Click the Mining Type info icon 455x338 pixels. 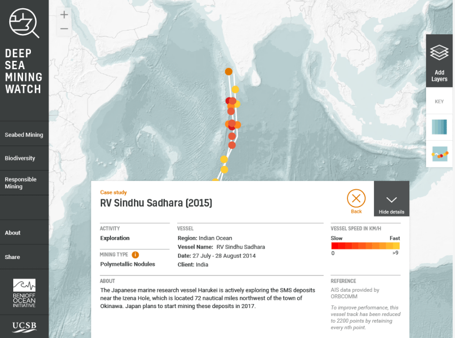coord(135,255)
